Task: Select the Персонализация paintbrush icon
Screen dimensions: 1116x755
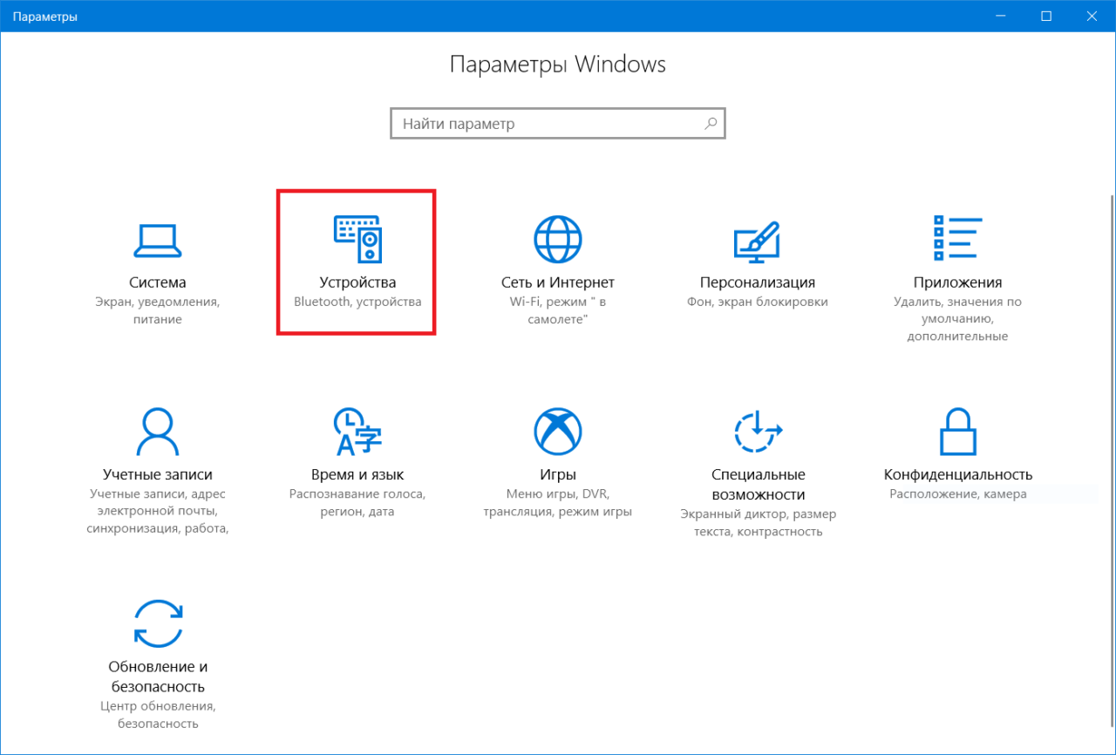Action: 757,240
